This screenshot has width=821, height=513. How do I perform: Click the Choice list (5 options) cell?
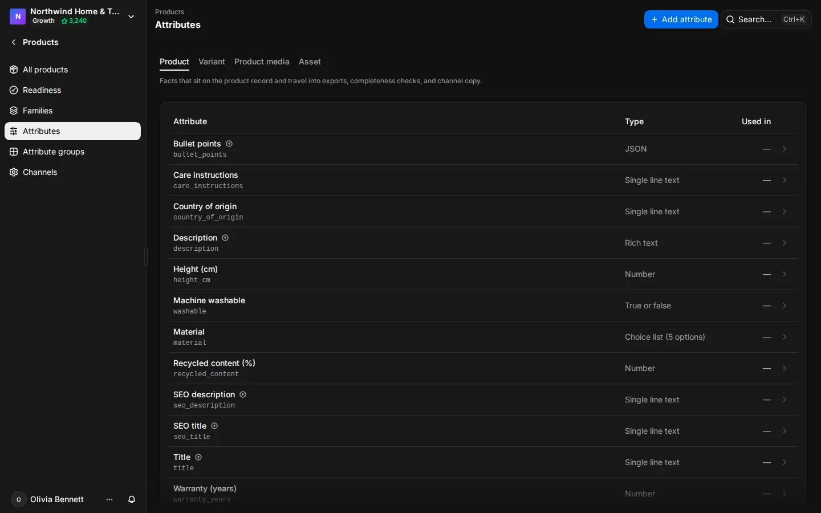coord(665,337)
